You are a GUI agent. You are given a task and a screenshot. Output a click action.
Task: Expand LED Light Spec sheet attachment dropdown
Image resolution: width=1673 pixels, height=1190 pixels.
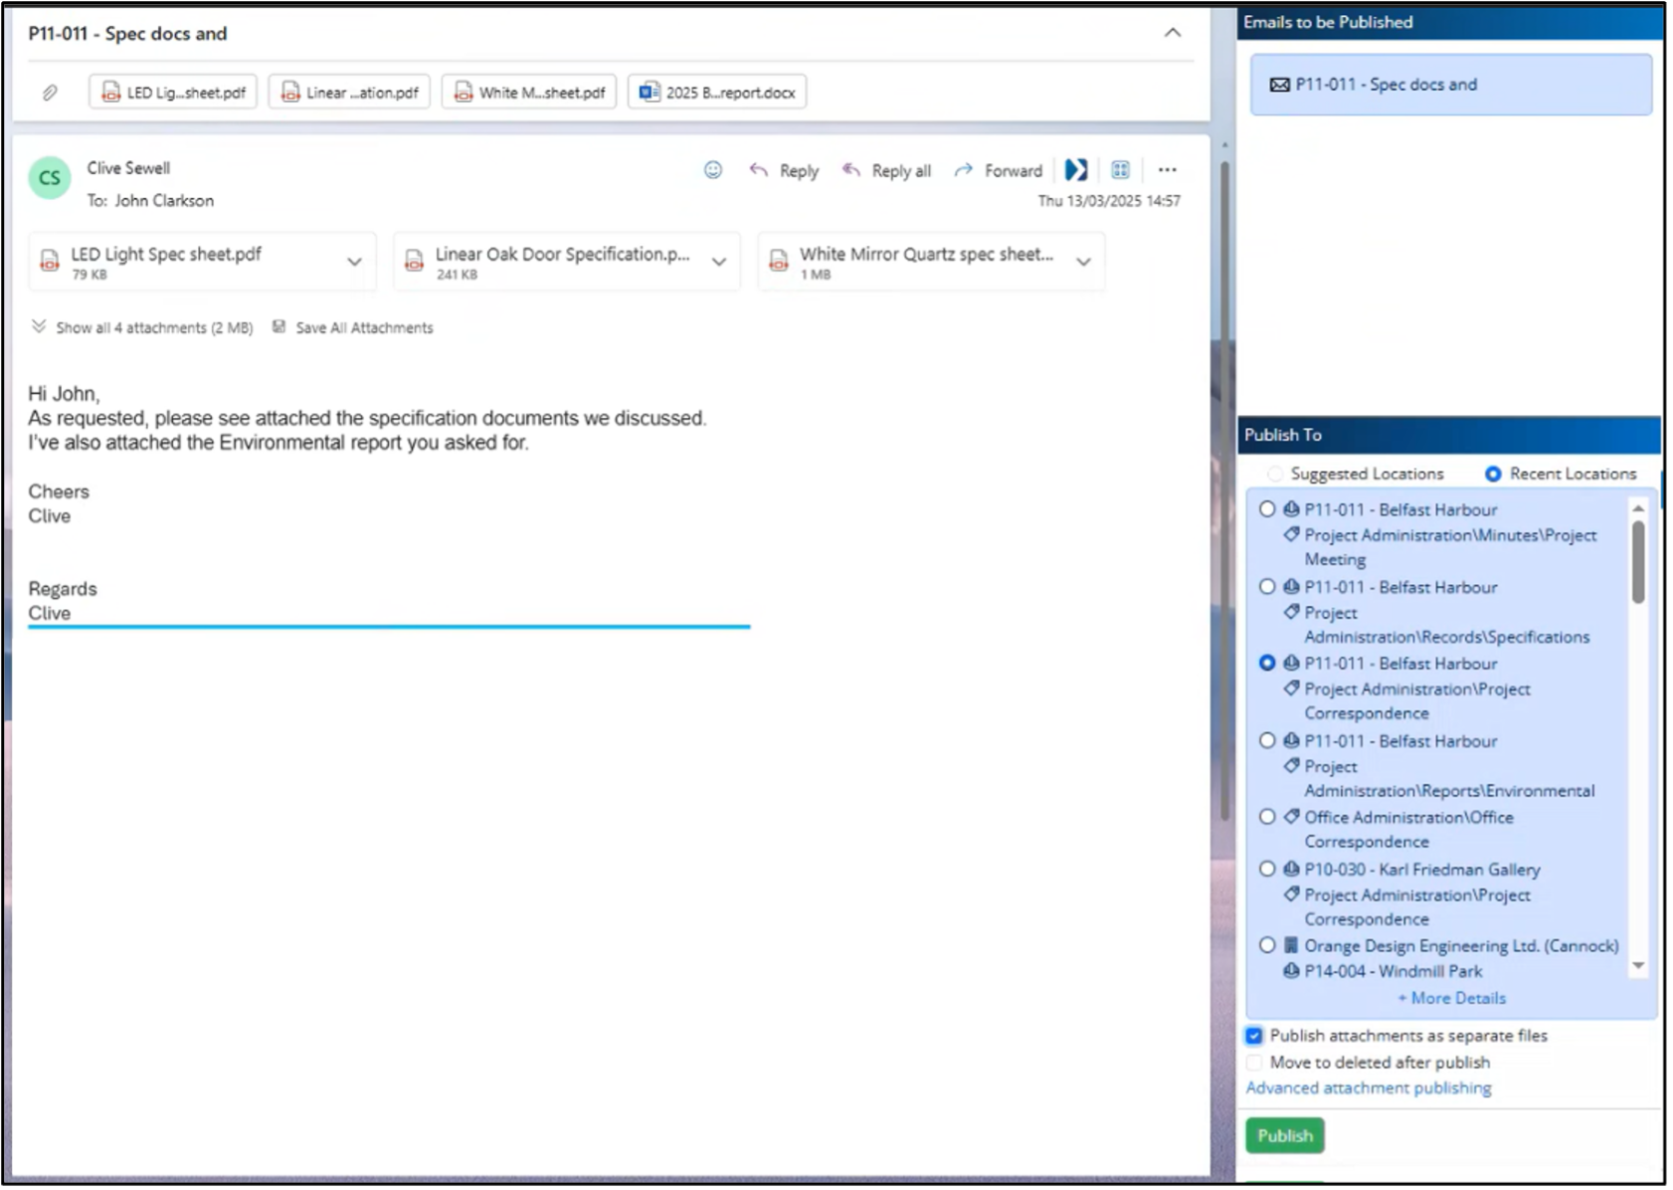354,262
